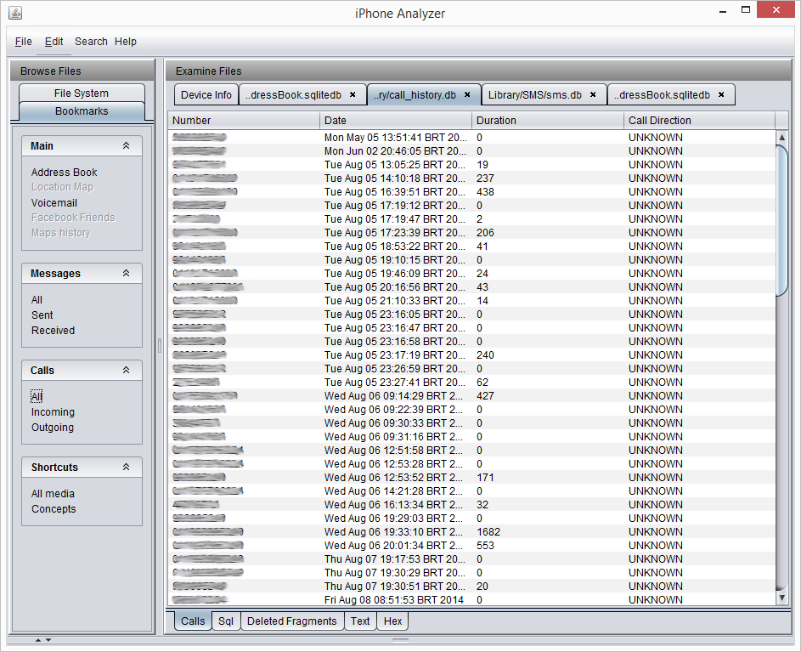Click the Browse Files panel header
801x652 pixels.
[82, 71]
